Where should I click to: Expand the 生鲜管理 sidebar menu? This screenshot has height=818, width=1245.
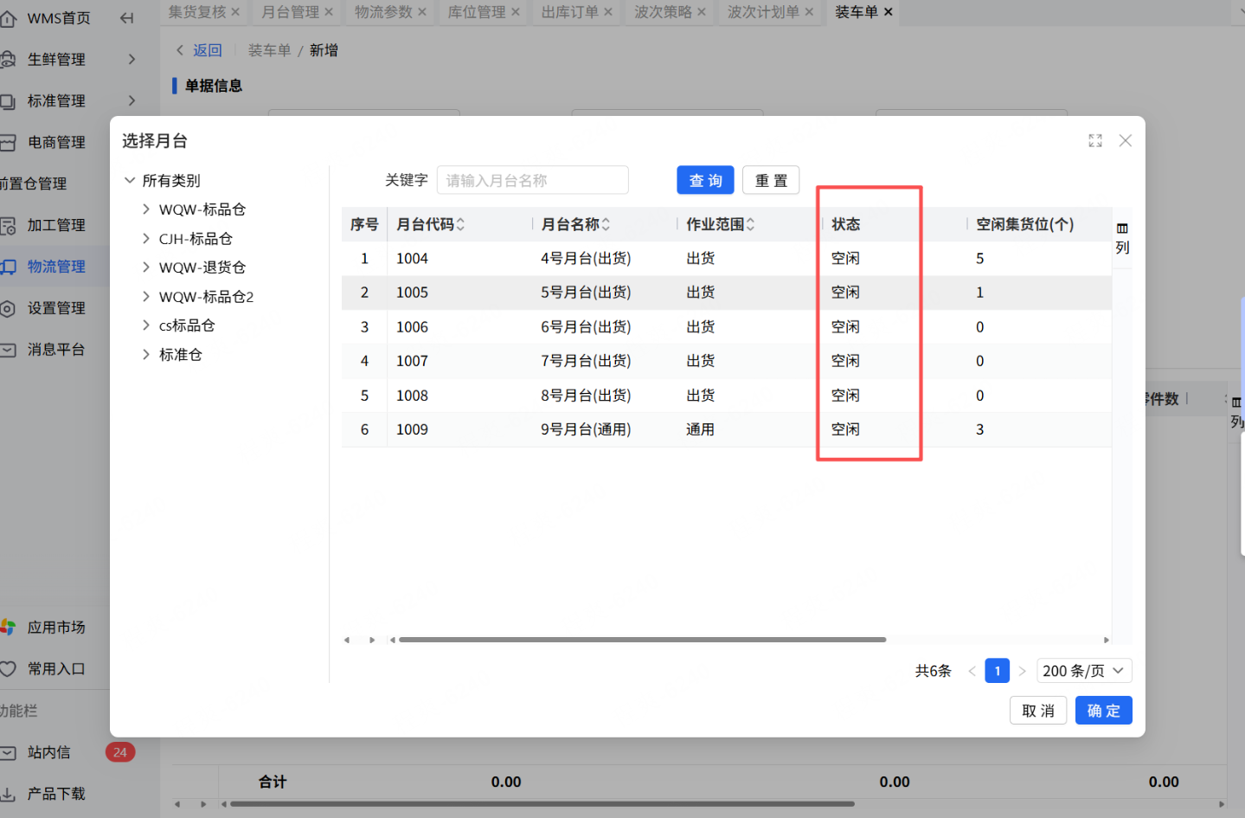click(132, 59)
